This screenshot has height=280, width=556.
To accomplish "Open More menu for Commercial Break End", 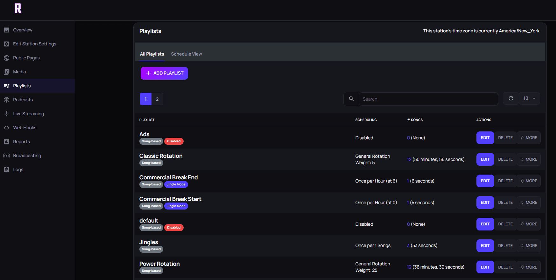I will click(529, 181).
